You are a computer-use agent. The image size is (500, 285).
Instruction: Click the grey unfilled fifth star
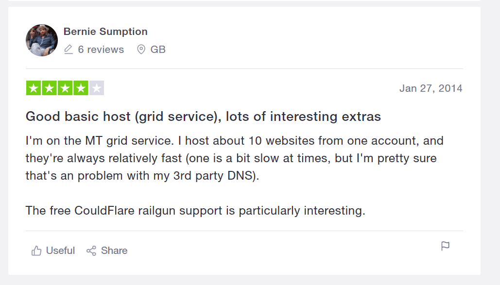(x=97, y=88)
